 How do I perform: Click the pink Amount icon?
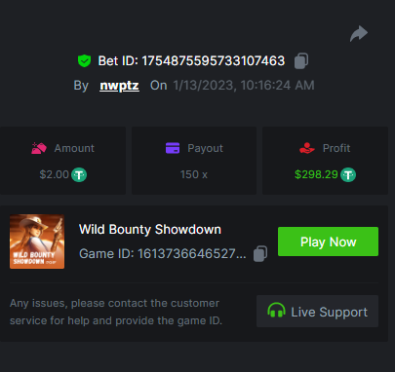(x=39, y=148)
